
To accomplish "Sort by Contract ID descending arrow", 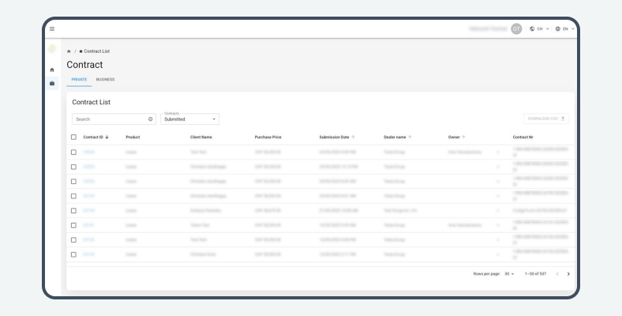I will [x=107, y=137].
